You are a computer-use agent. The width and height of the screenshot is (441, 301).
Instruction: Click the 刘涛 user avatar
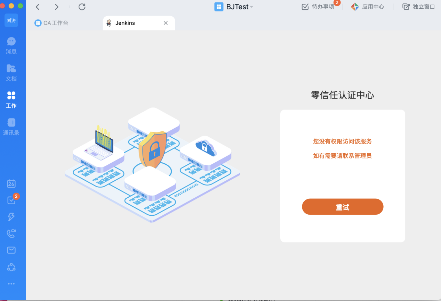(11, 20)
